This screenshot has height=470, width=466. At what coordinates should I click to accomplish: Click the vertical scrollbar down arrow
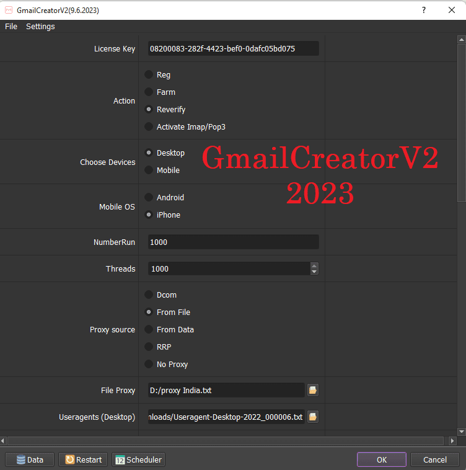pyautogui.click(x=462, y=432)
